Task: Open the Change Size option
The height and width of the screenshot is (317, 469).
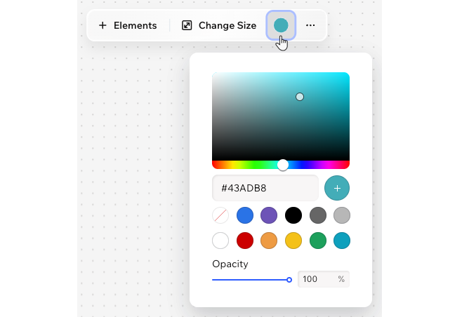Action: click(x=219, y=25)
